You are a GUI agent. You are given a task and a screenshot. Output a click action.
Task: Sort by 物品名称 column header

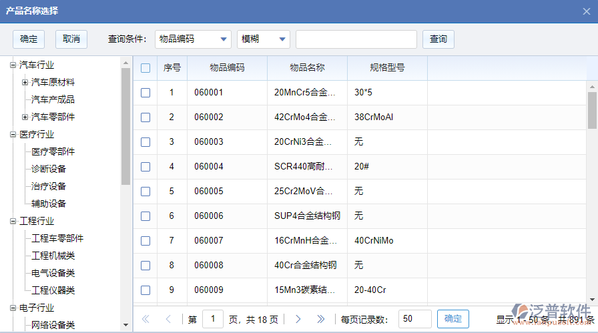click(x=308, y=68)
